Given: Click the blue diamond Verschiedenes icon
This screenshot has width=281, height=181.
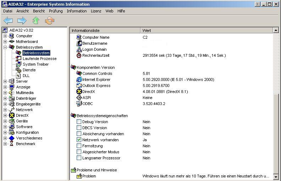Looking at the screenshot, I should [x=11, y=138].
